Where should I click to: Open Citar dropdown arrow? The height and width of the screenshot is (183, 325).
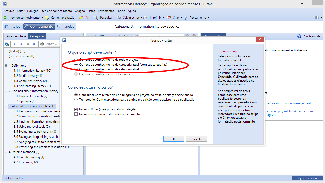[181, 18]
